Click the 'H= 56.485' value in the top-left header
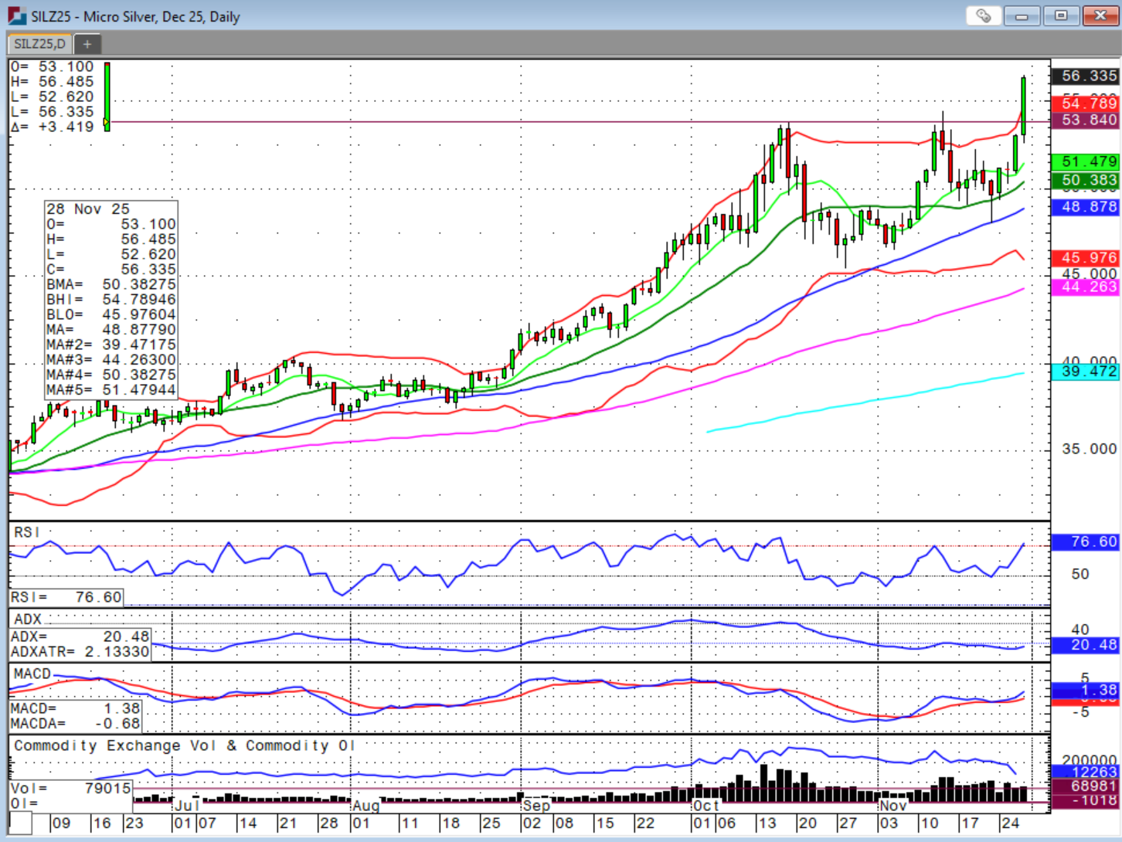1122x842 pixels. click(x=53, y=82)
